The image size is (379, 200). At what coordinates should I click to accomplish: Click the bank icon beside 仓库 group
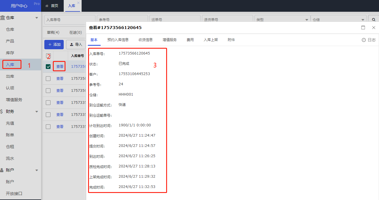tap(3, 18)
